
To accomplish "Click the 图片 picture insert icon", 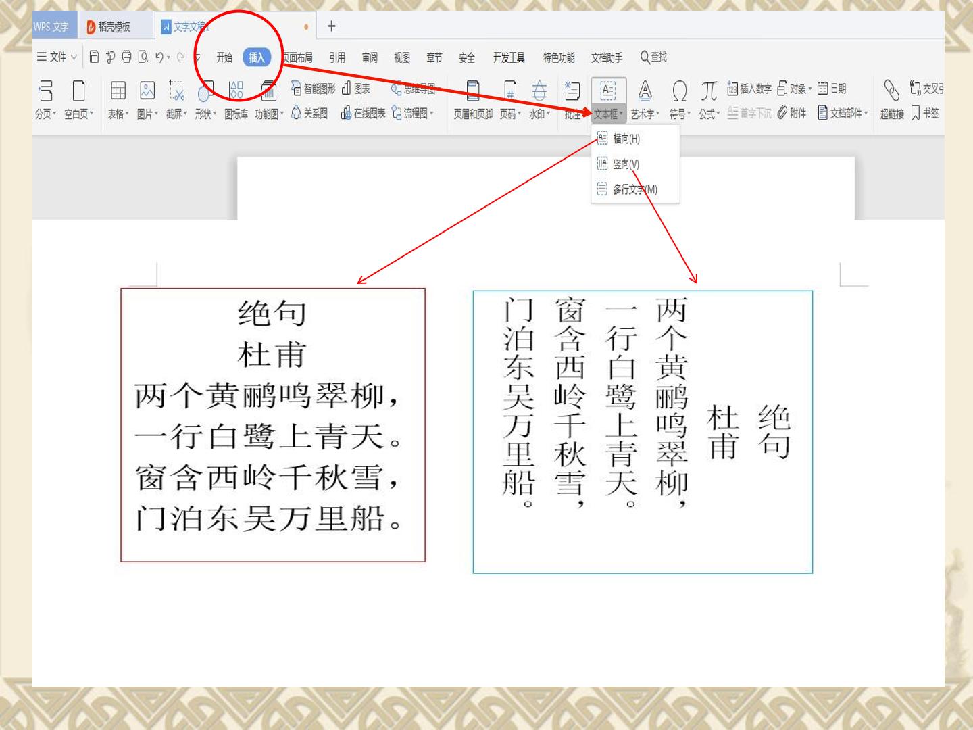I will (x=147, y=91).
